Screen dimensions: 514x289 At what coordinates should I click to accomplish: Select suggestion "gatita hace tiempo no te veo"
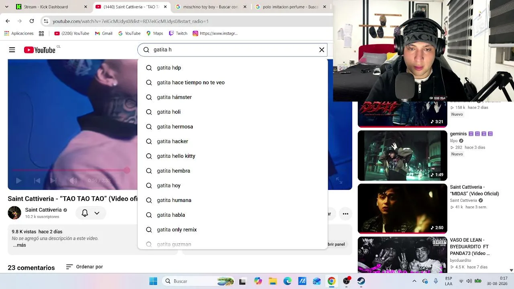(x=233, y=83)
